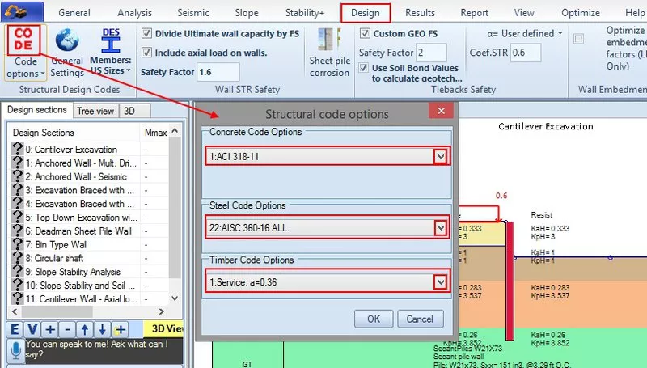The image size is (647, 368).
Task: Click the Tiebacks Safety Factor field
Action: pos(431,53)
